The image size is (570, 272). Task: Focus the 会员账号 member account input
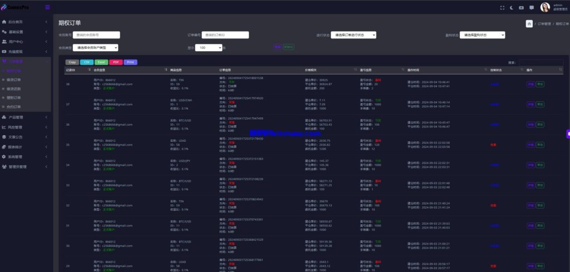(x=96, y=35)
